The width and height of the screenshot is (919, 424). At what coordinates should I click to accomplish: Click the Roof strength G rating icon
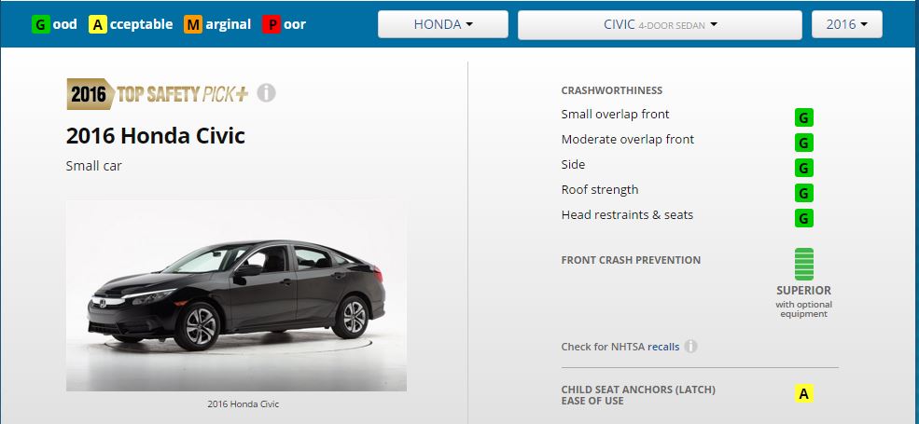pos(803,193)
